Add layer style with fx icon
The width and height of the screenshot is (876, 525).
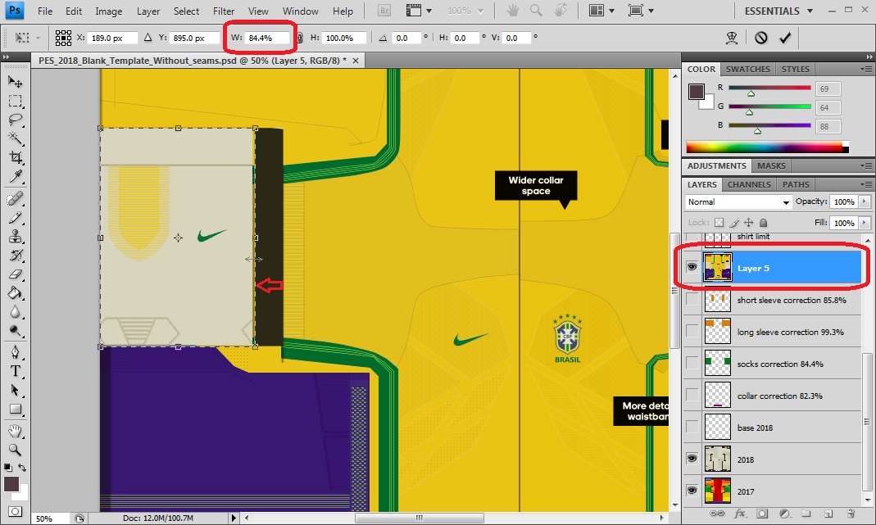[740, 514]
